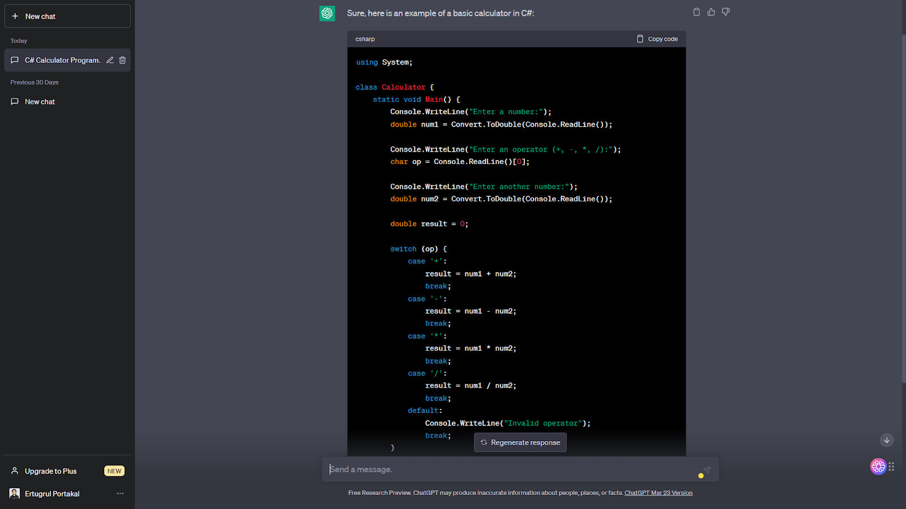Viewport: 906px width, 509px height.
Task: Start a new chat with plus button
Action: [x=67, y=16]
